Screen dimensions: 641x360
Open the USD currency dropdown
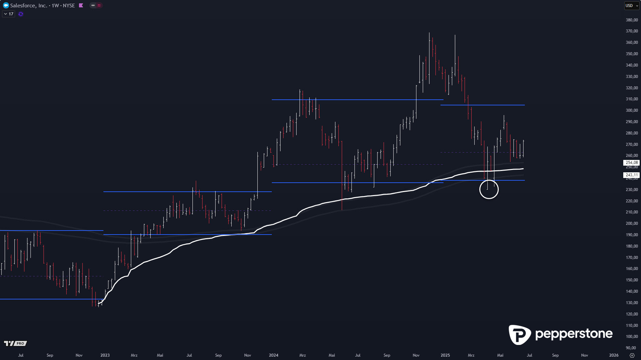click(632, 6)
